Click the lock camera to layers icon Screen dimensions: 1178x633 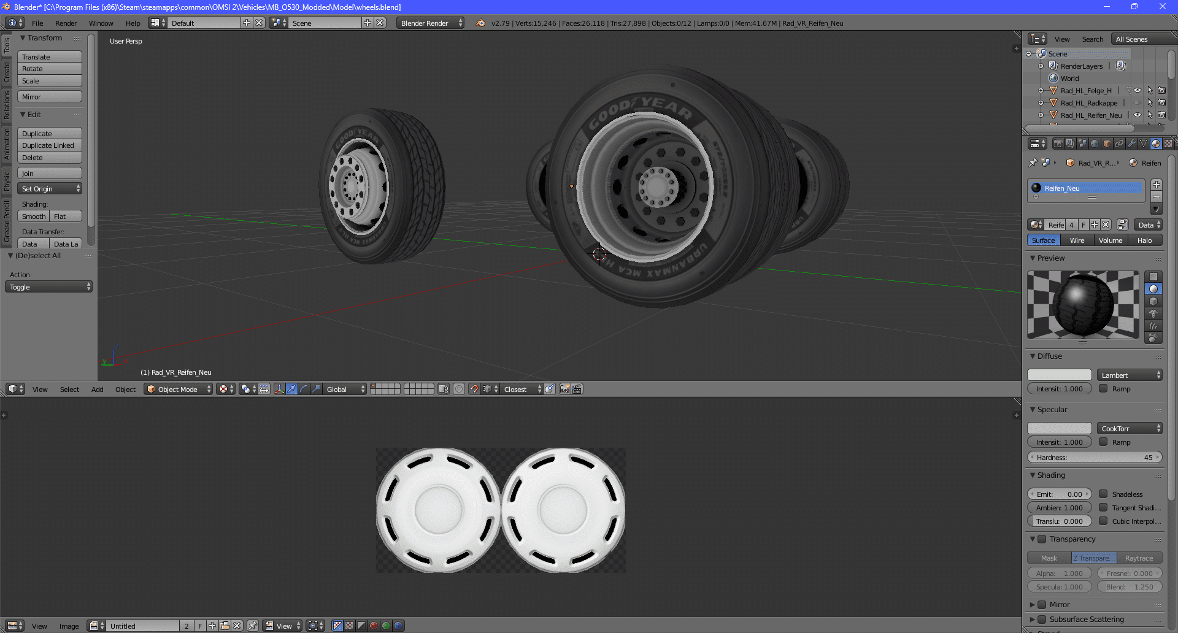pos(444,389)
